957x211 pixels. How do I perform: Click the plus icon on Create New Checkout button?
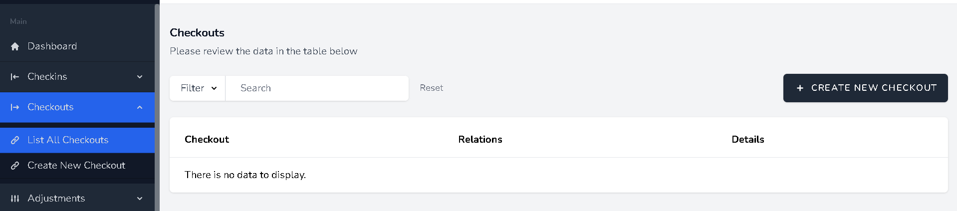[x=800, y=88]
